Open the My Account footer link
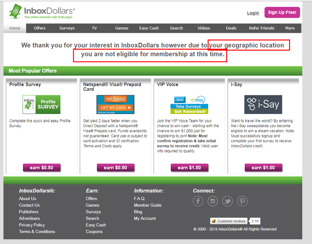Image resolution: width=312 pixels, height=244 pixels. (145, 218)
